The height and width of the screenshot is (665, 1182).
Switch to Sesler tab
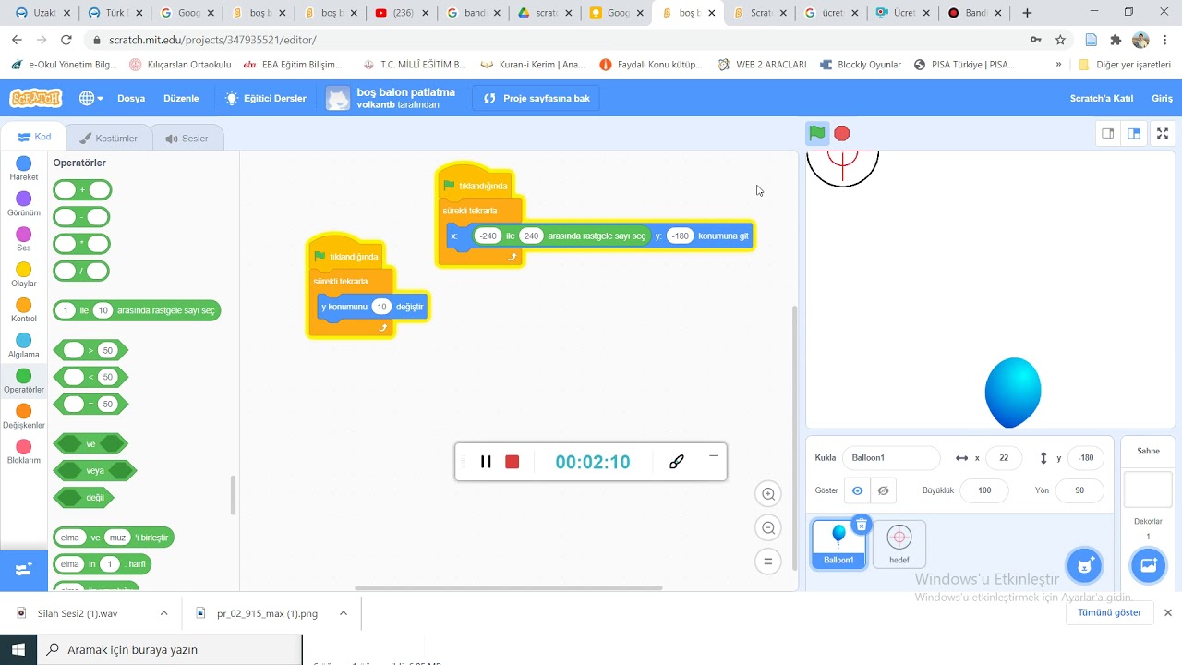tap(187, 138)
